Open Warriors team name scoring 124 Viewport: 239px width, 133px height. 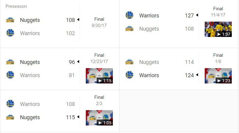(149, 75)
